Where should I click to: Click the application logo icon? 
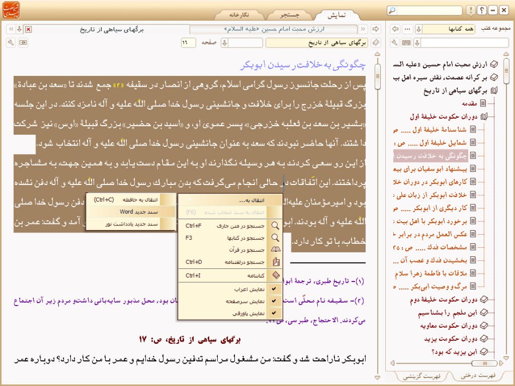11,10
